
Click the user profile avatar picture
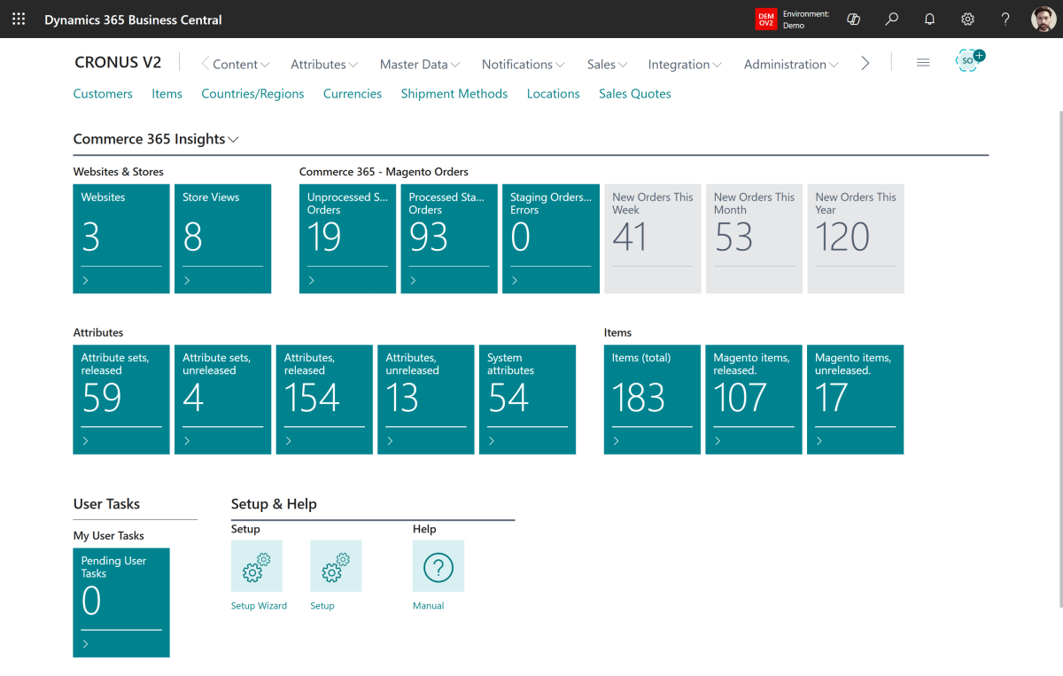[x=1043, y=19]
